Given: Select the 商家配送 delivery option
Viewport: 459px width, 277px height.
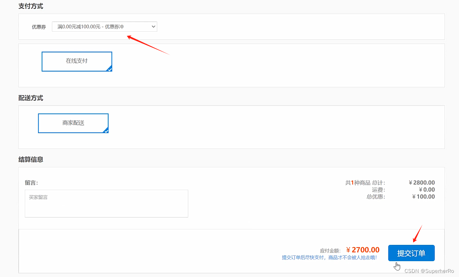Looking at the screenshot, I should (73, 123).
